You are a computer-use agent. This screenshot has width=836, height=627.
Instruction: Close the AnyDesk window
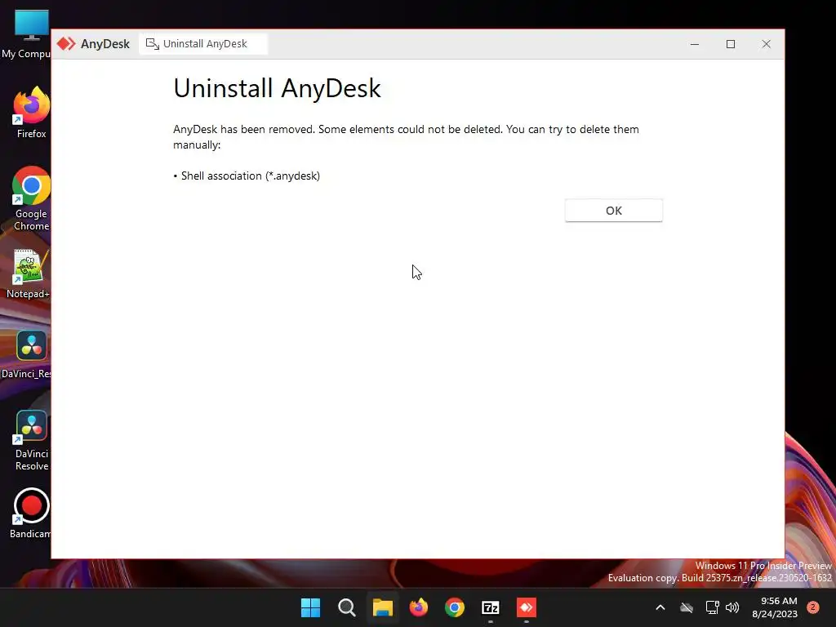pos(766,44)
